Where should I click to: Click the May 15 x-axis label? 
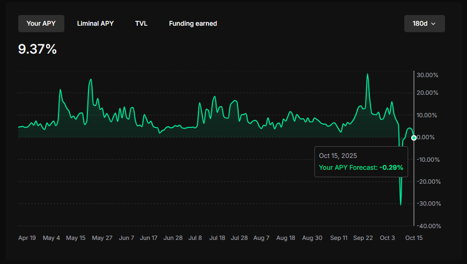click(76, 238)
